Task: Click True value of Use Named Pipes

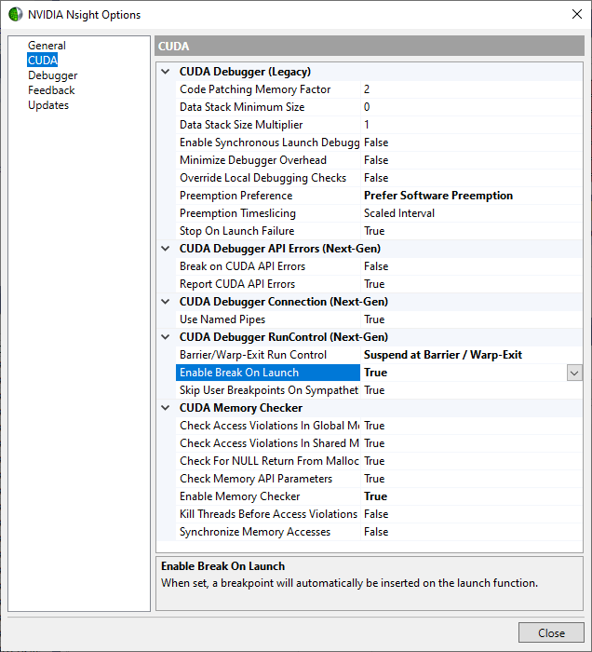Action: coord(471,319)
